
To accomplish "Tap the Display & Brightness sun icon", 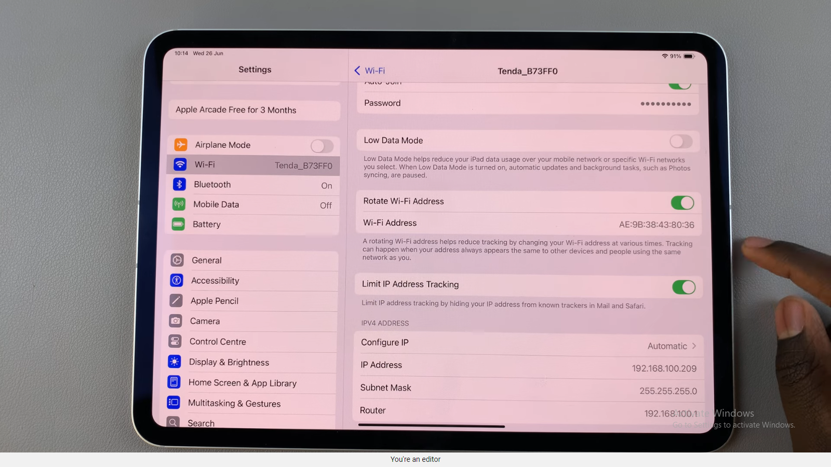I will click(x=175, y=362).
